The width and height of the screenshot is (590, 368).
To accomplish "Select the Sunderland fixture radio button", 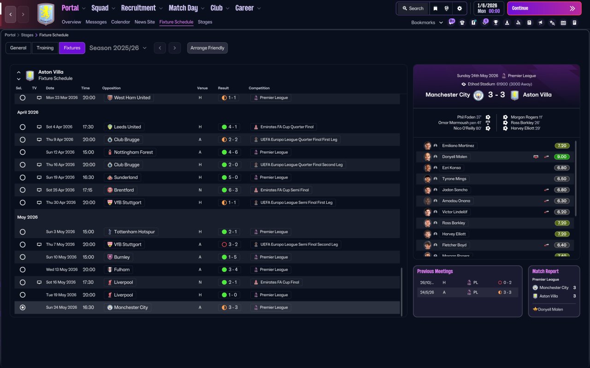I will pyautogui.click(x=23, y=178).
